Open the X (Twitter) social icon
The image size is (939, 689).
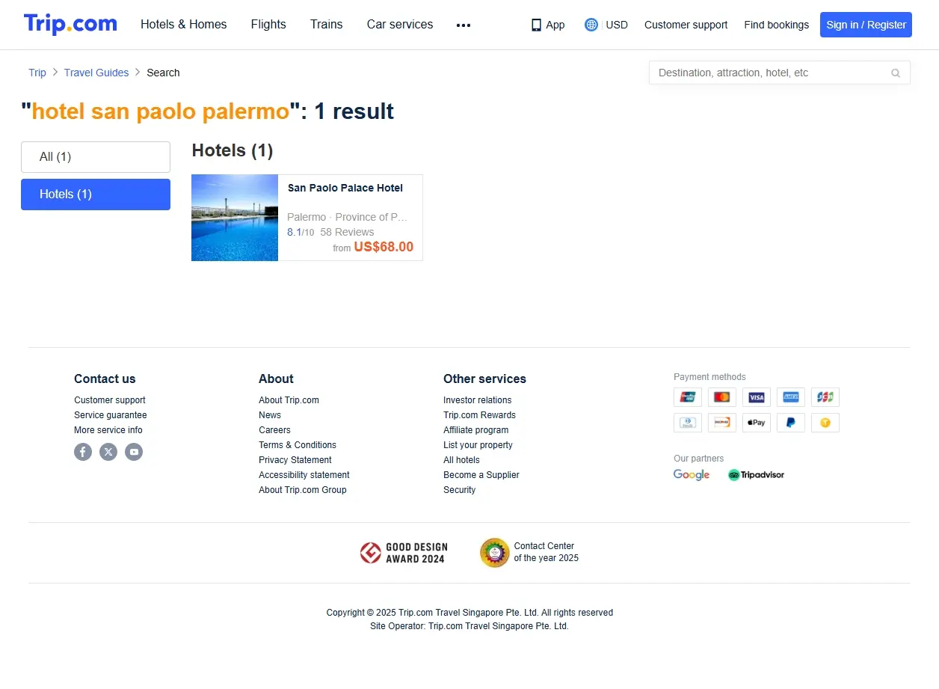click(x=108, y=452)
